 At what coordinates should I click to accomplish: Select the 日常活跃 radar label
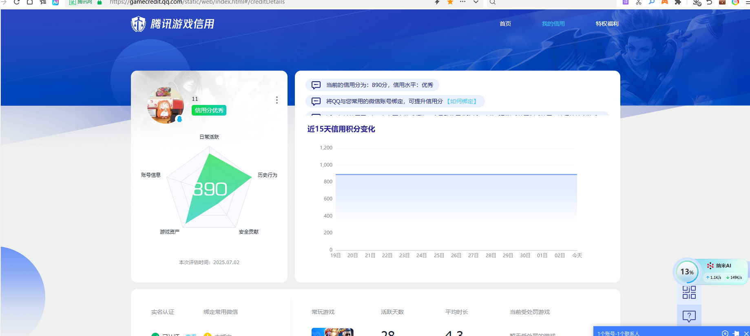point(209,137)
